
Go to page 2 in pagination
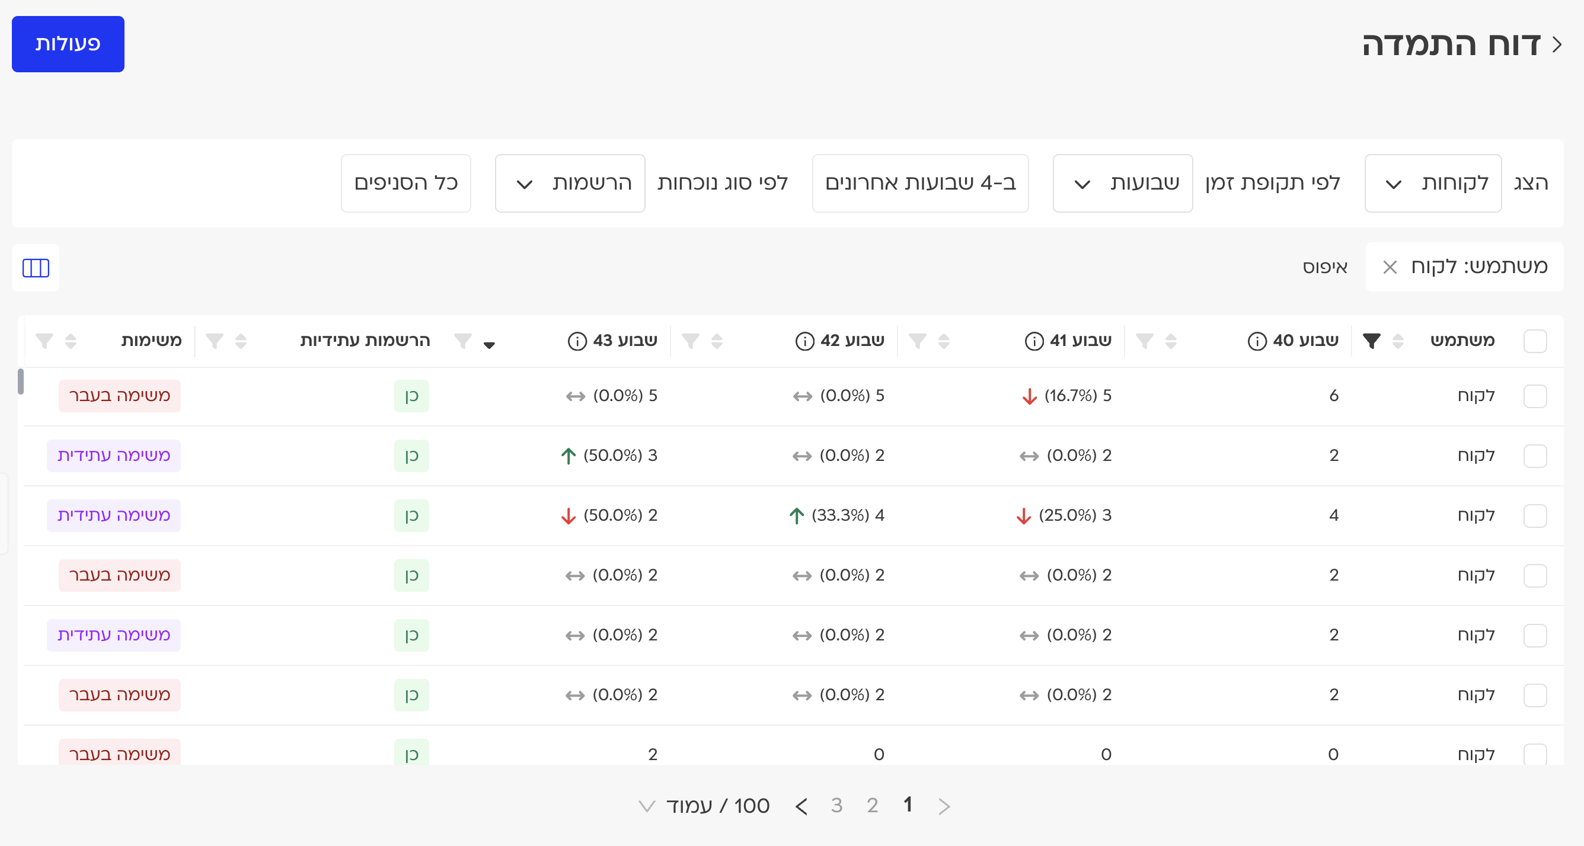(872, 806)
